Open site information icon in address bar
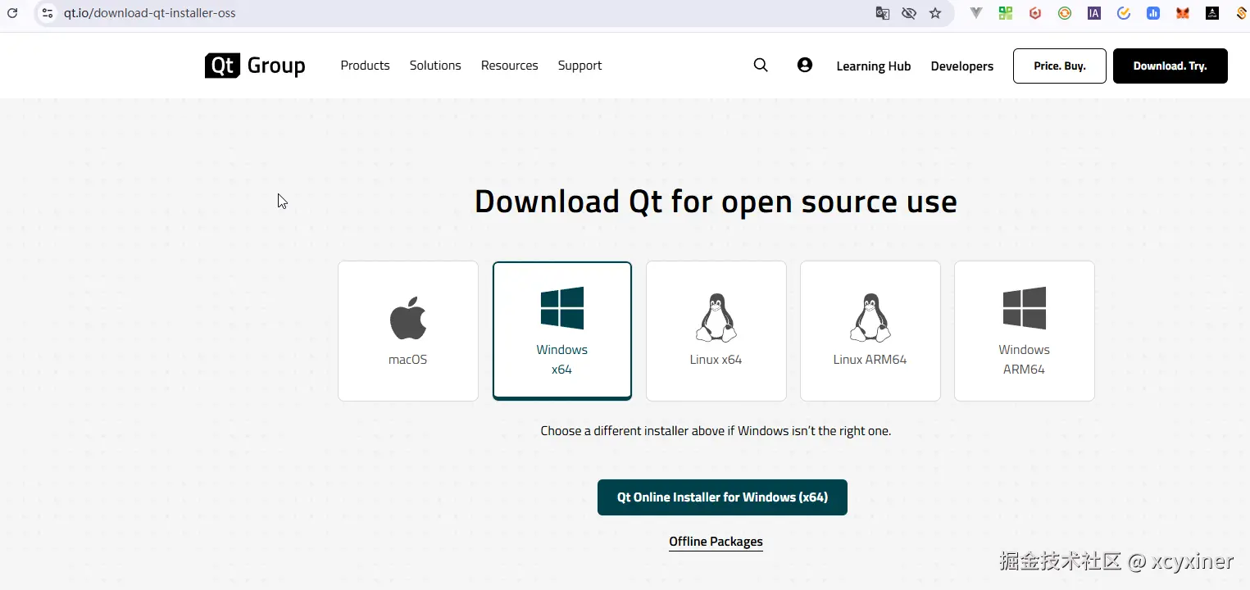Screen dimensions: 1250x590 [47, 13]
